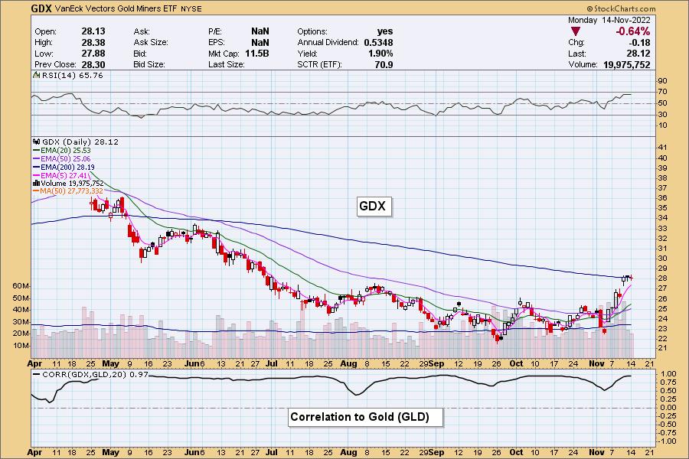
Task: Click the SCTR (ETF) value 70.9
Action: click(x=384, y=64)
